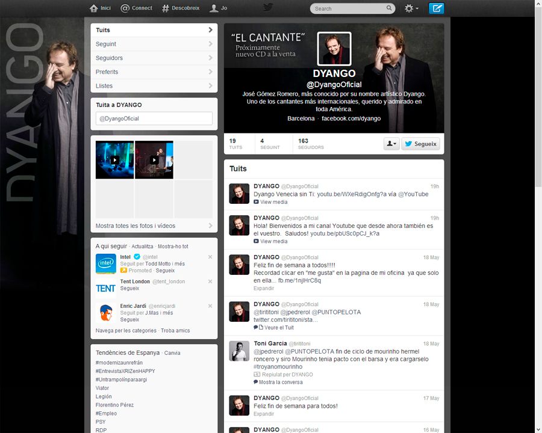Viewport: 542px width, 433px height.
Task: Click Mostra-ho tot link
Action: [173, 247]
